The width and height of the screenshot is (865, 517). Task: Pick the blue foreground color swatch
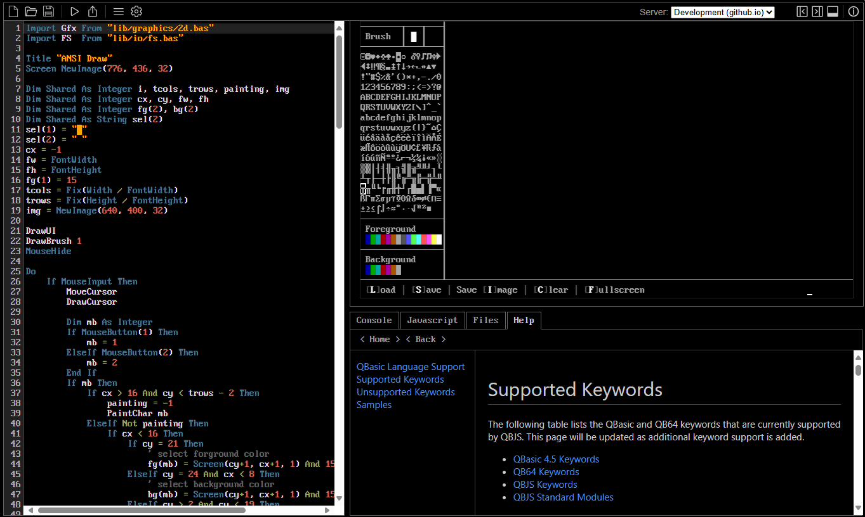point(368,239)
